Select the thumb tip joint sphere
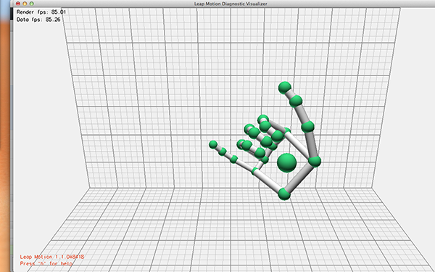 coord(285,88)
